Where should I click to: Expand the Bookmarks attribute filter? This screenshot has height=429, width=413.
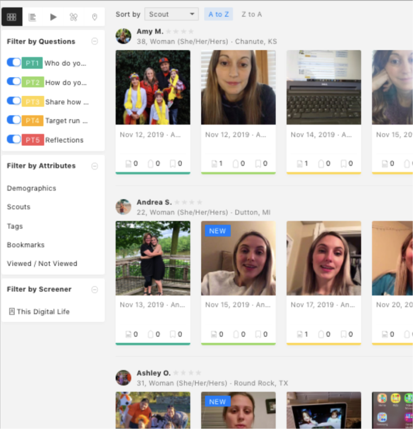pyautogui.click(x=26, y=245)
